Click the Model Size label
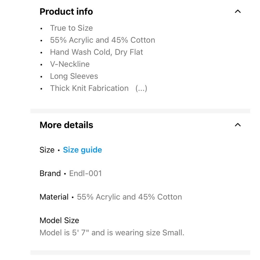Screen dimensions: 260x260 pyautogui.click(x=59, y=220)
